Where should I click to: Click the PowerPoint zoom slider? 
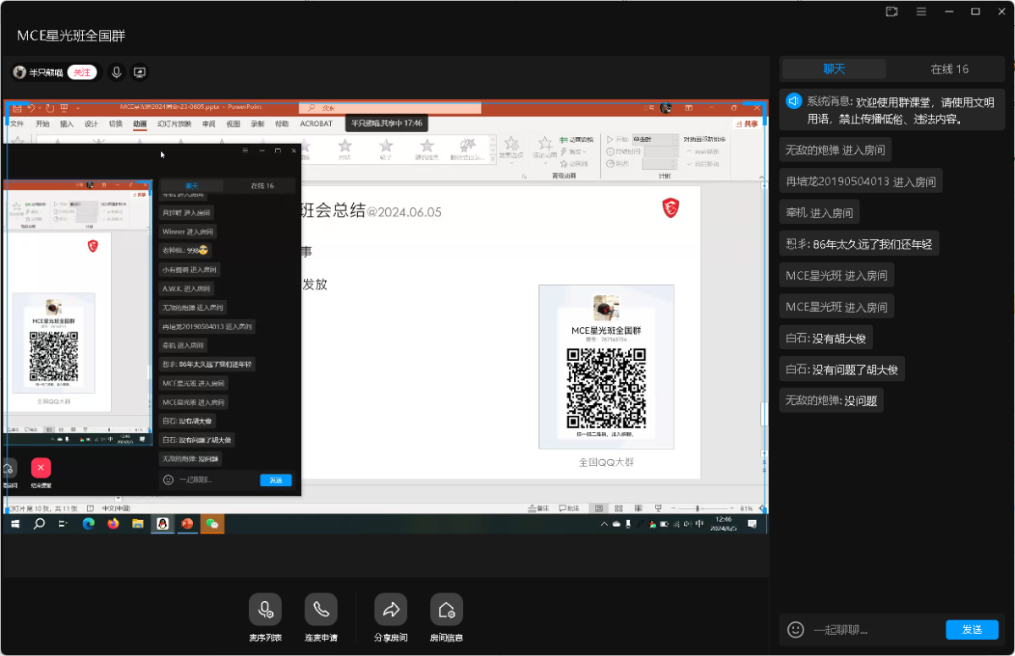pos(703,509)
